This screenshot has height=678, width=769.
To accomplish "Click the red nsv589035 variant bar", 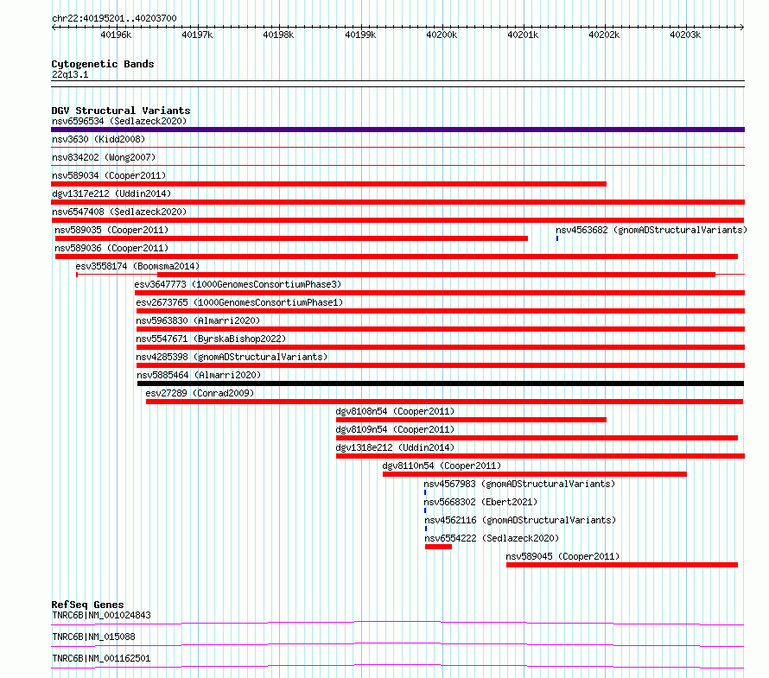I will (x=291, y=238).
